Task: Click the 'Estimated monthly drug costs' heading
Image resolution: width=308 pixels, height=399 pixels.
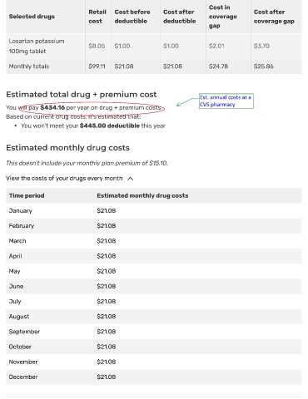Action: point(67,148)
